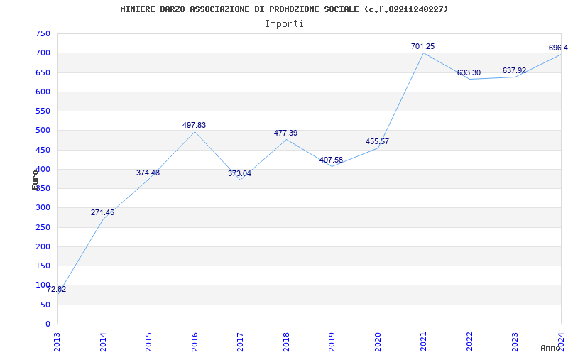
Task: Click the 701.25 data label for 2021
Action: (422, 47)
